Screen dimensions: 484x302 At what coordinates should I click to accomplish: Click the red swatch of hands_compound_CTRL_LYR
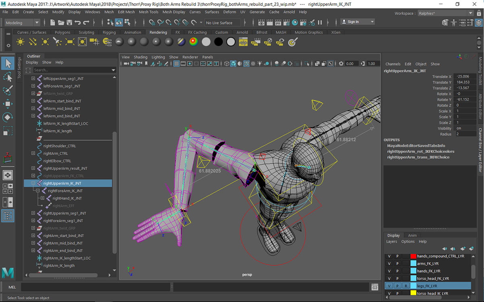(413, 256)
